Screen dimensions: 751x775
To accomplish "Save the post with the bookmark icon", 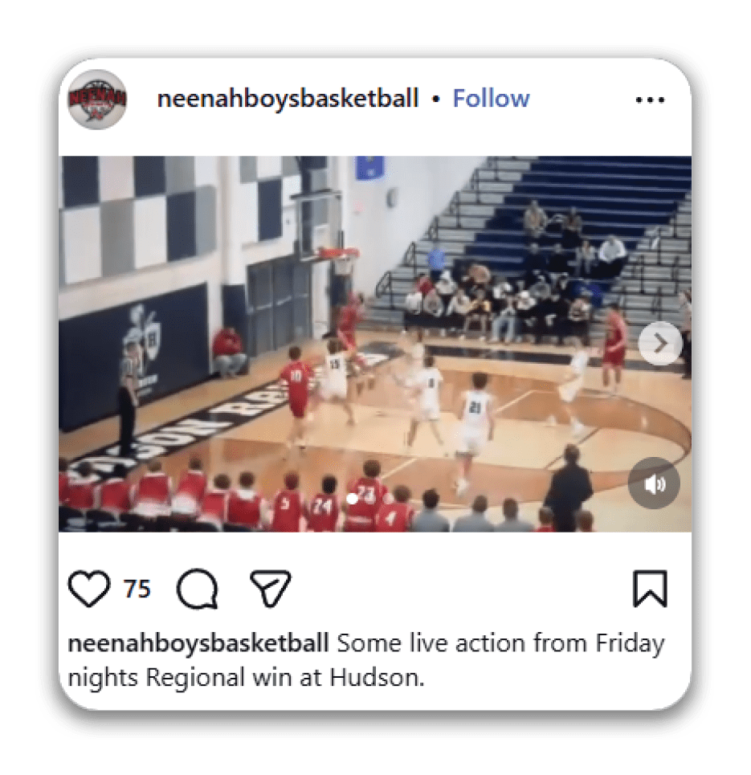I will pos(650,589).
